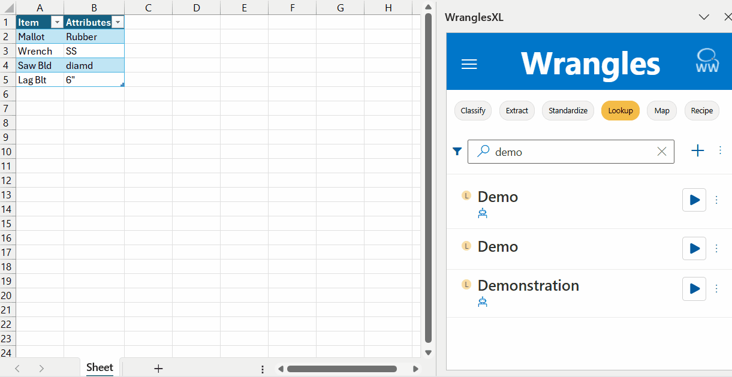Open the Attributes column filter dropdown

(x=118, y=22)
